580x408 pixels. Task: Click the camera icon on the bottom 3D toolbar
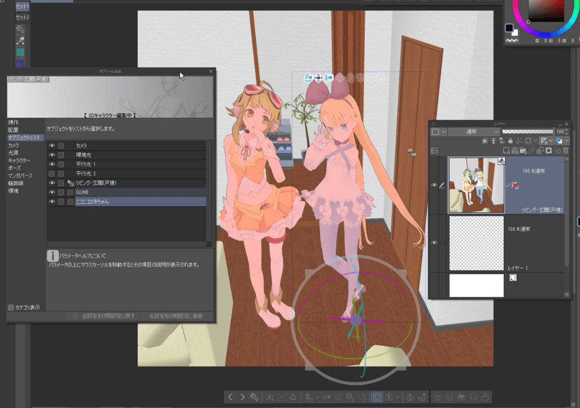pos(269,397)
